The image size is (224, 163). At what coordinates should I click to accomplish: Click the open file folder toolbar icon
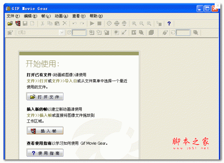[10, 23]
